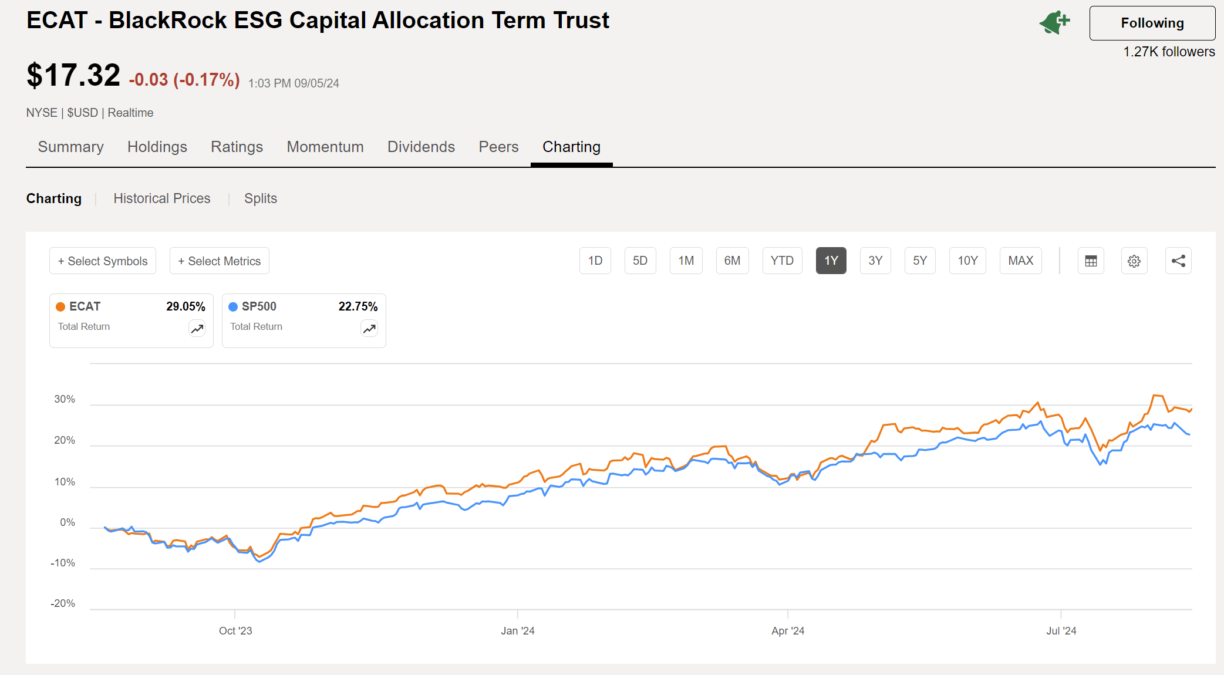This screenshot has width=1224, height=675.
Task: Click the SP500 blue series color dot
Action: point(232,306)
